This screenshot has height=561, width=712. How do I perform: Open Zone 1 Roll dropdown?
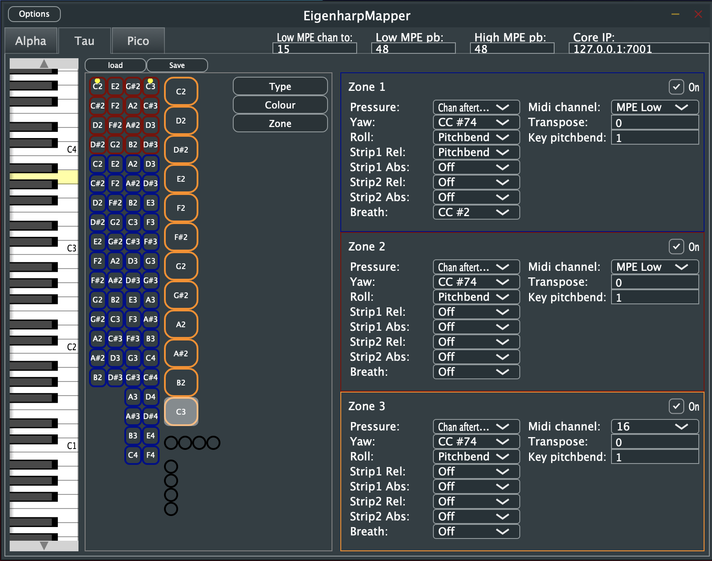point(476,138)
